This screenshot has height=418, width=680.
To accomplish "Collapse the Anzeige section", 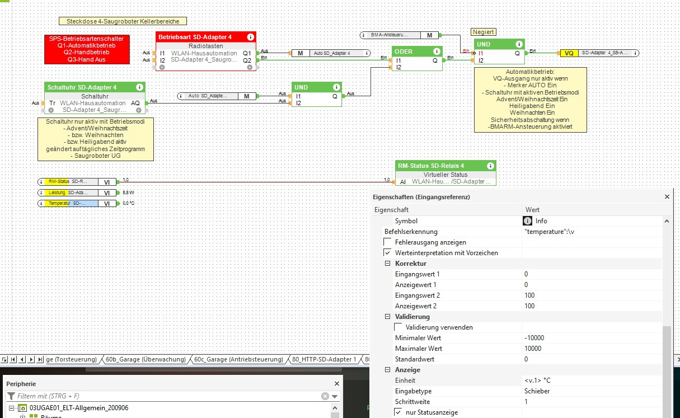I will click(387, 370).
